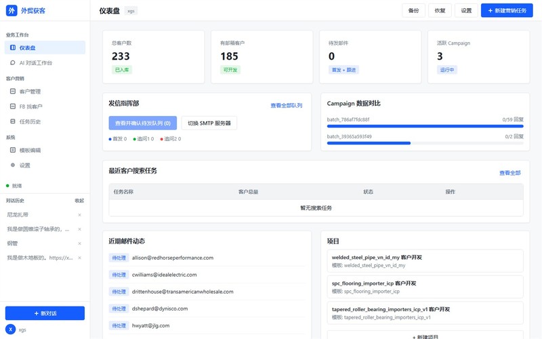Click 查看并确认待发队列 (0) button
The image size is (542, 339).
point(143,123)
